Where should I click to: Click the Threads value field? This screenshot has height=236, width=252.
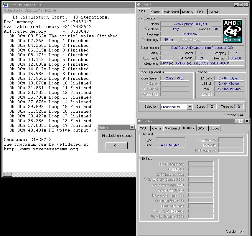click(239, 107)
